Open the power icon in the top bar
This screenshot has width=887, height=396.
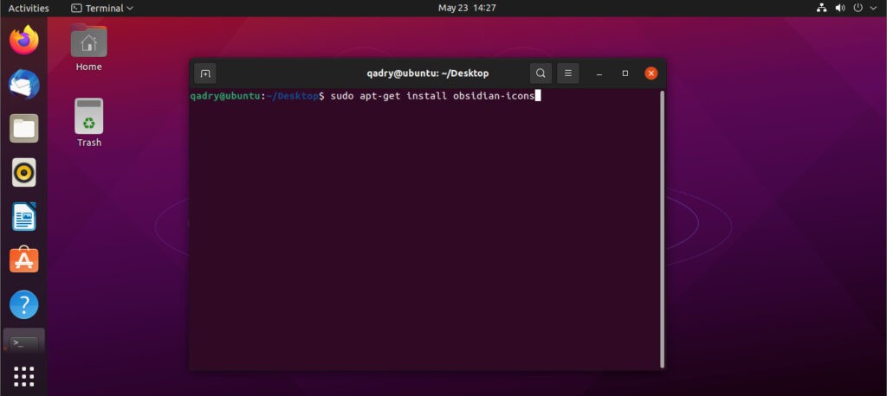point(858,8)
